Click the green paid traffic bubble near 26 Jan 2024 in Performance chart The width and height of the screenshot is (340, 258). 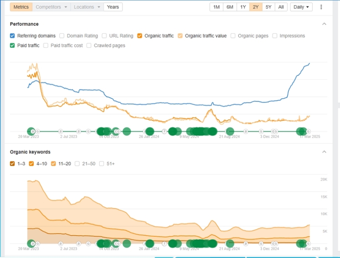click(149, 131)
